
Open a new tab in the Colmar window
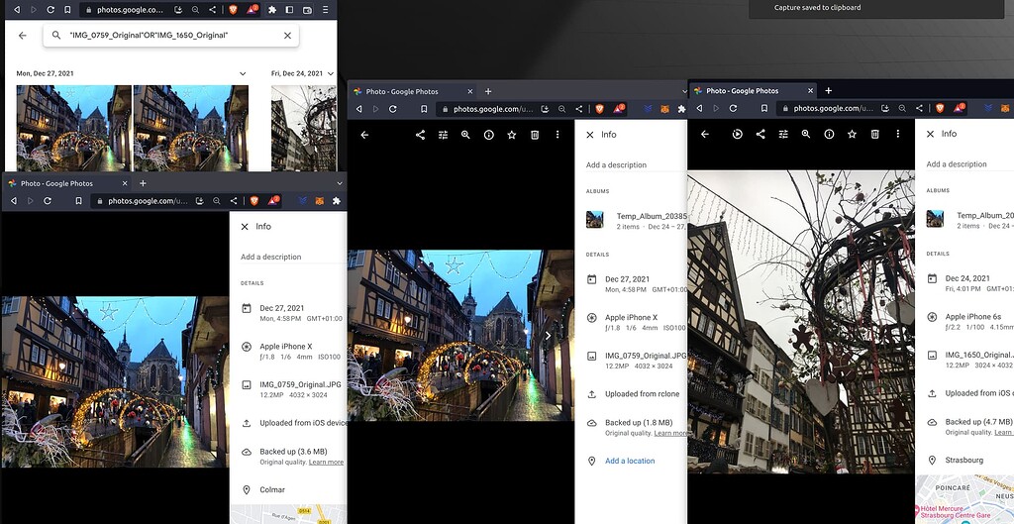click(143, 183)
